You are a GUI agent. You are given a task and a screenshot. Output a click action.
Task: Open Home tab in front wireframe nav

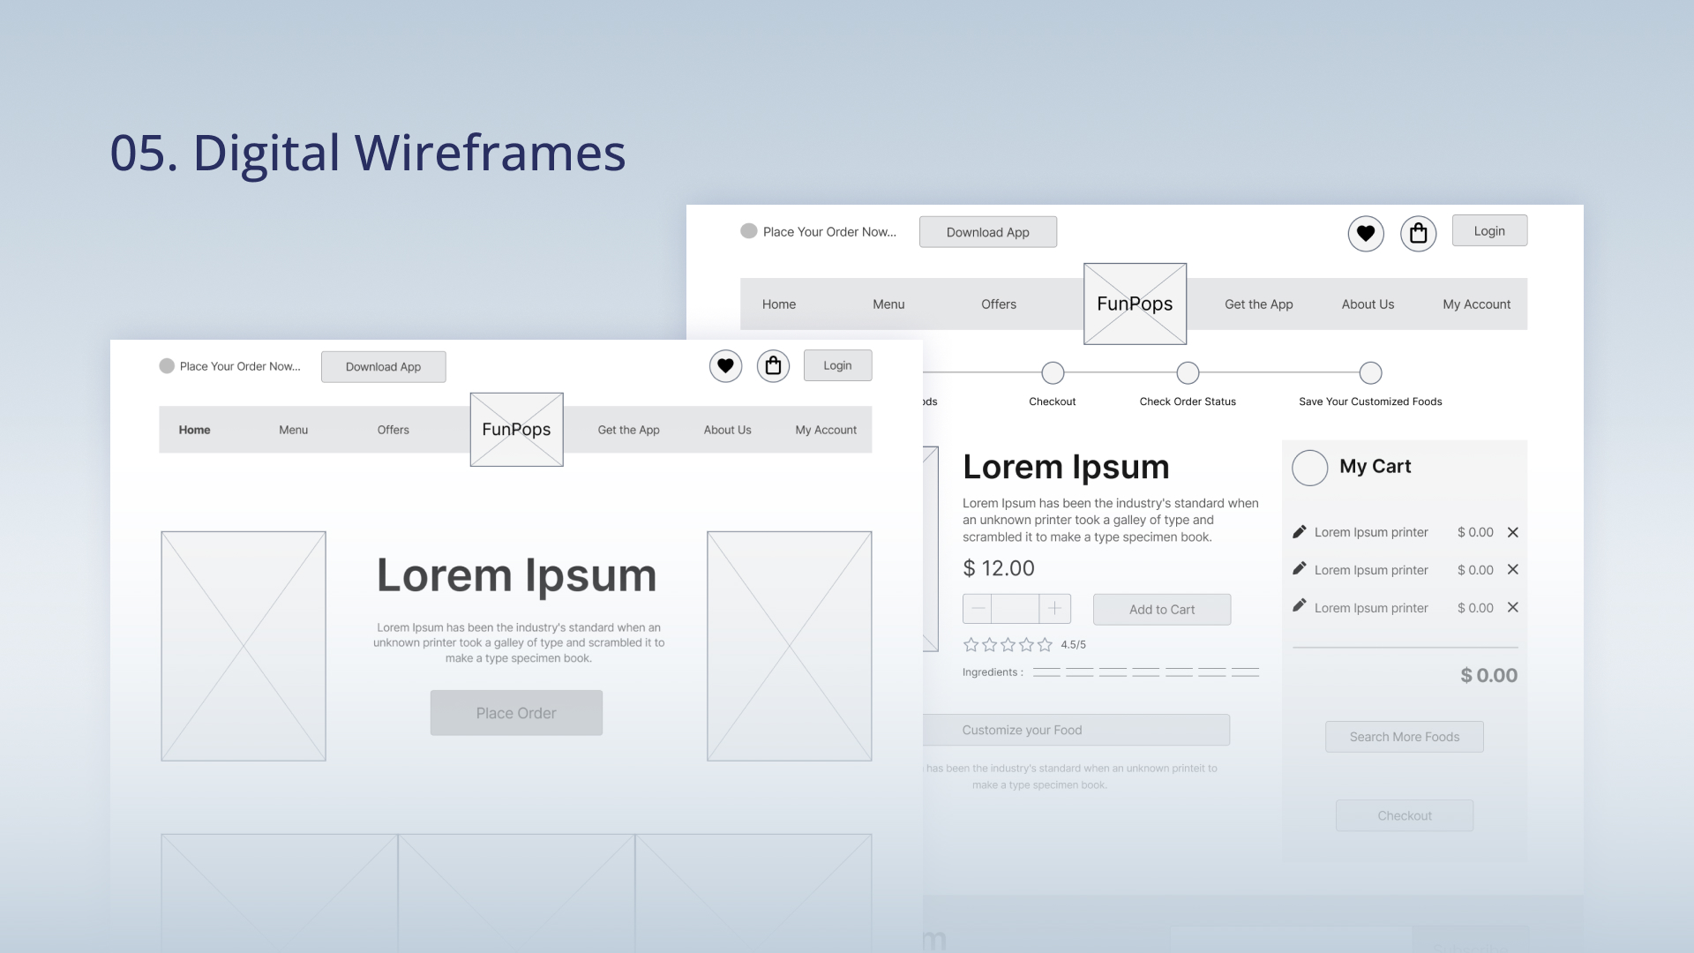point(195,430)
